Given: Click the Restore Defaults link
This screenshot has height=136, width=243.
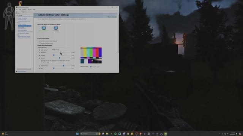Looking at the screenshot, I should click(x=112, y=17).
